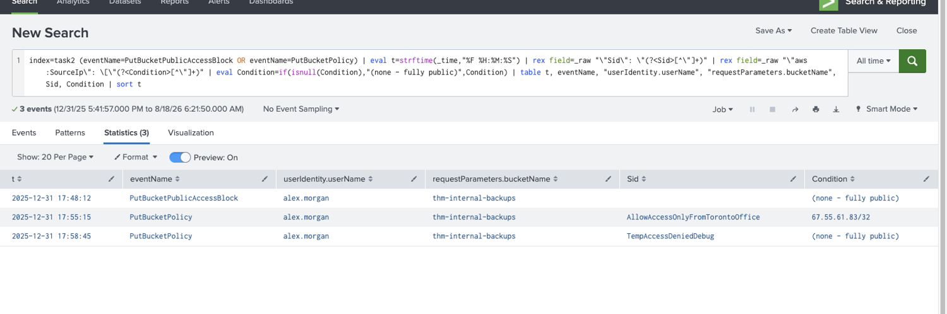Open Analytics in top navigation
Viewport: 947px width, 314px height.
[x=73, y=3]
